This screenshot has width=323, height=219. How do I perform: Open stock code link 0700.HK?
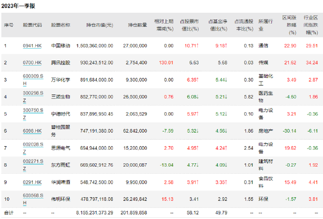(x=32, y=63)
